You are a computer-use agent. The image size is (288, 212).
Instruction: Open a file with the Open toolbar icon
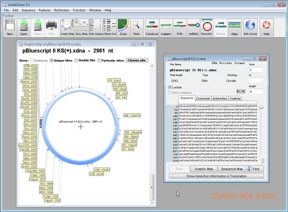(x=24, y=28)
